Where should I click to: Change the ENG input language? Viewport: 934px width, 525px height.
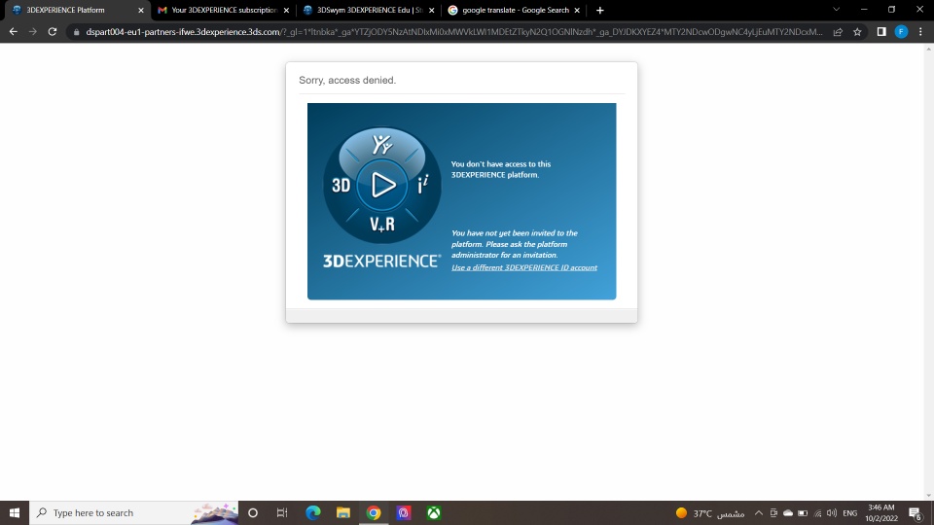coord(850,513)
